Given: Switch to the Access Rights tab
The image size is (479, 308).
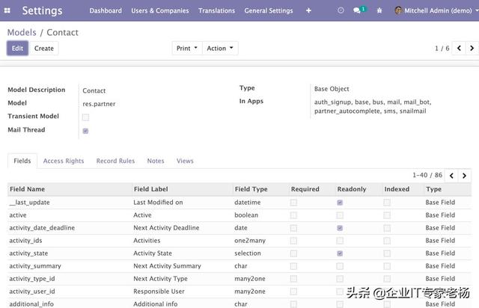Looking at the screenshot, I should tap(64, 161).
